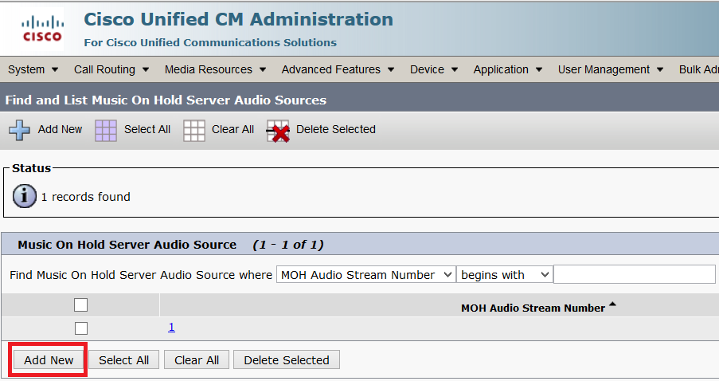Expand the System menu
Screen dimensions: 719x381
[x=33, y=69]
